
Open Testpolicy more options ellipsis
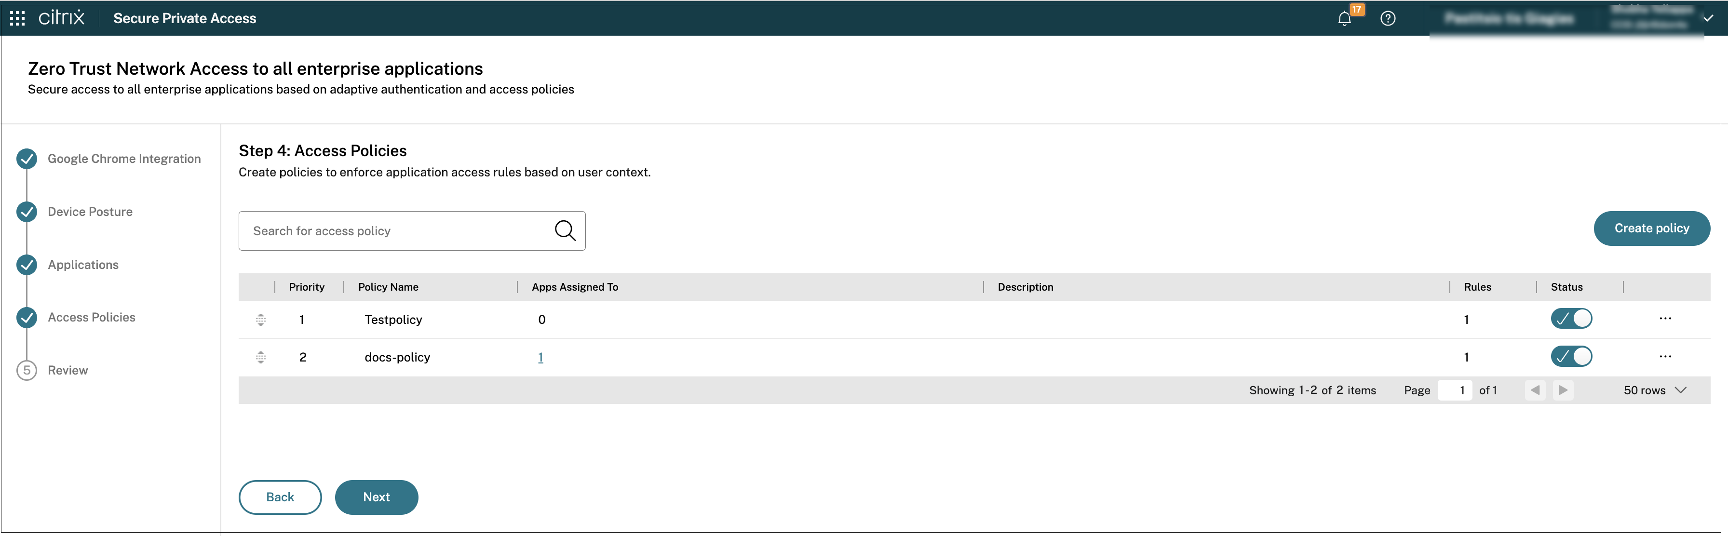coord(1665,319)
